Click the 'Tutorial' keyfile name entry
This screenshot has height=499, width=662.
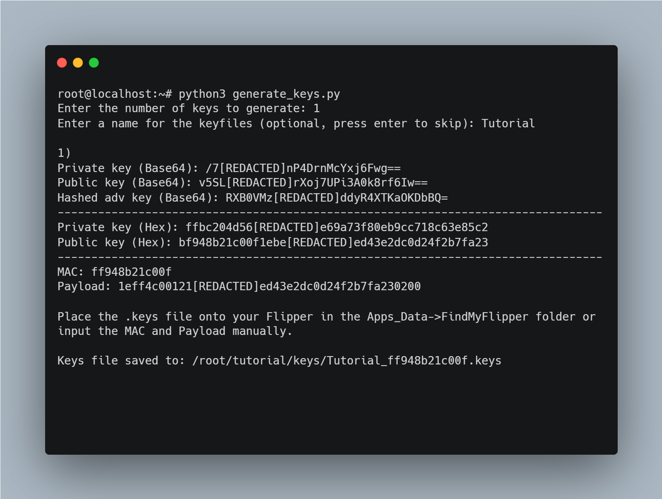pyautogui.click(x=508, y=123)
